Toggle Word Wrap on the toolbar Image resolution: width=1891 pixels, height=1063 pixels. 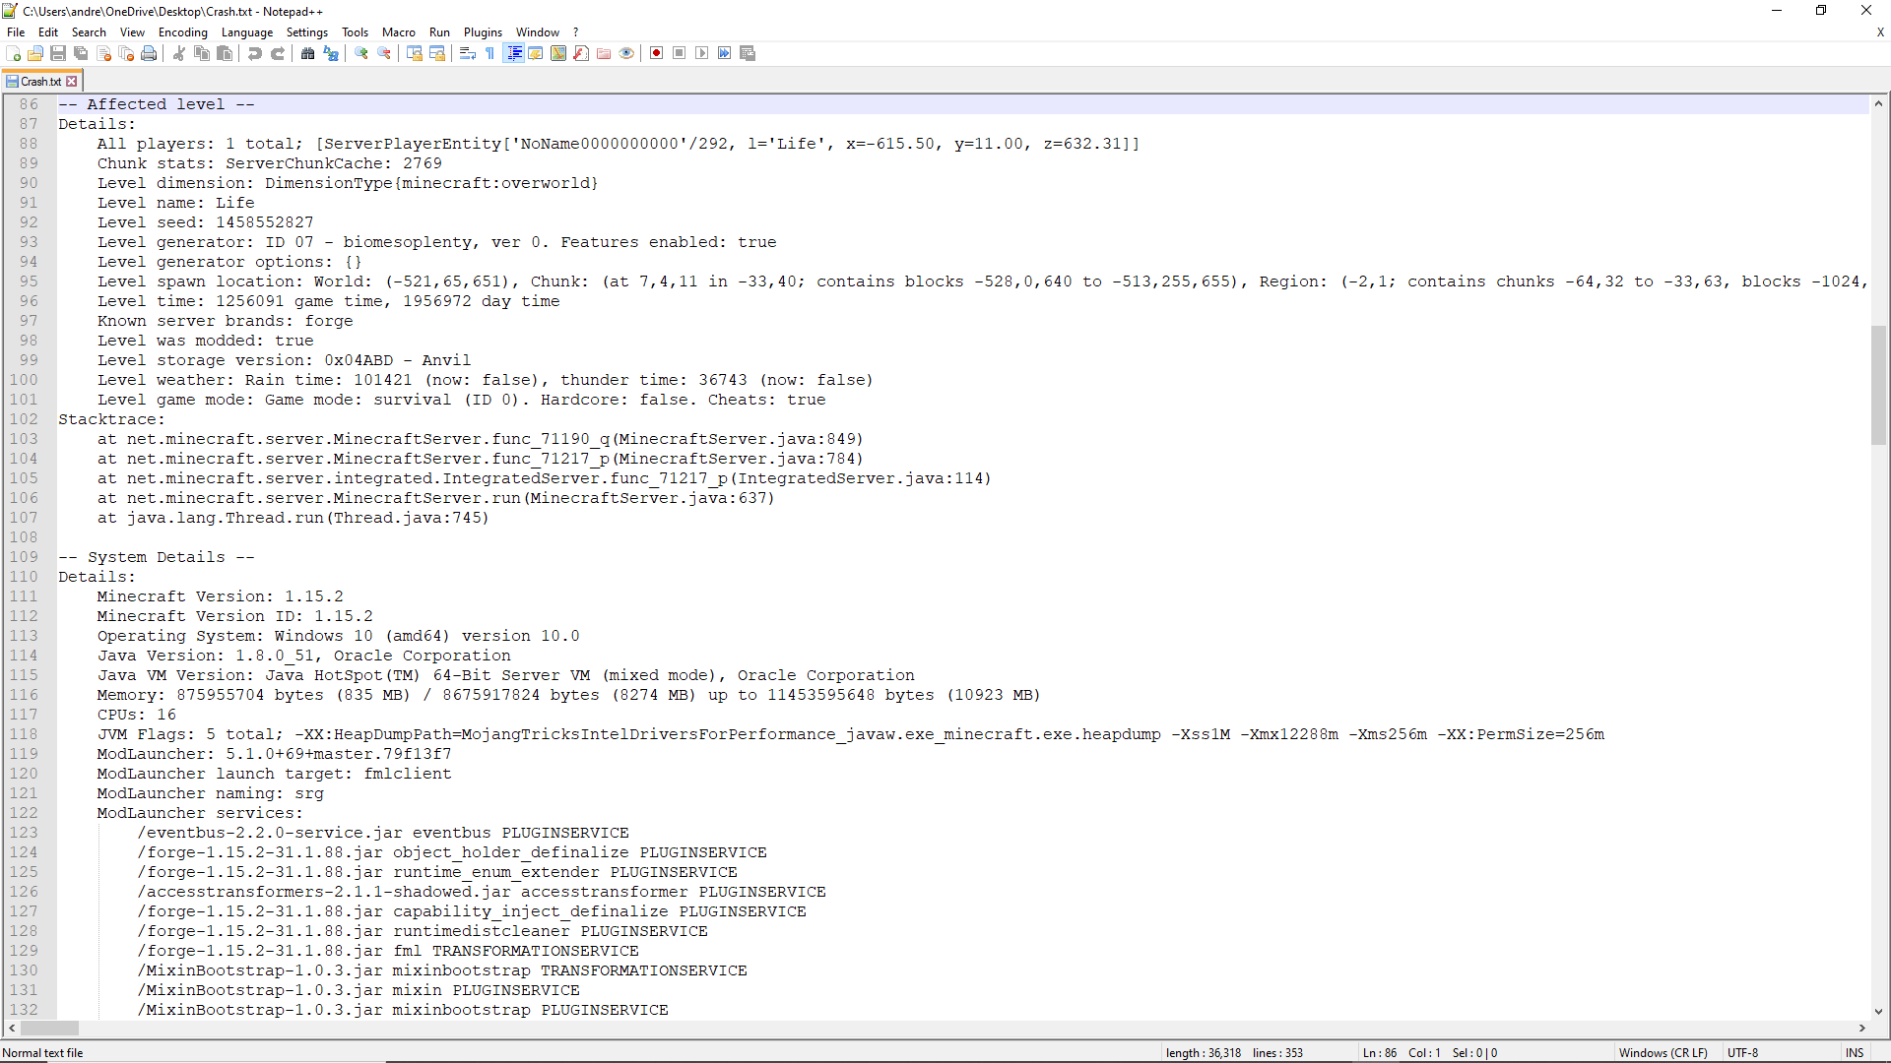[466, 53]
